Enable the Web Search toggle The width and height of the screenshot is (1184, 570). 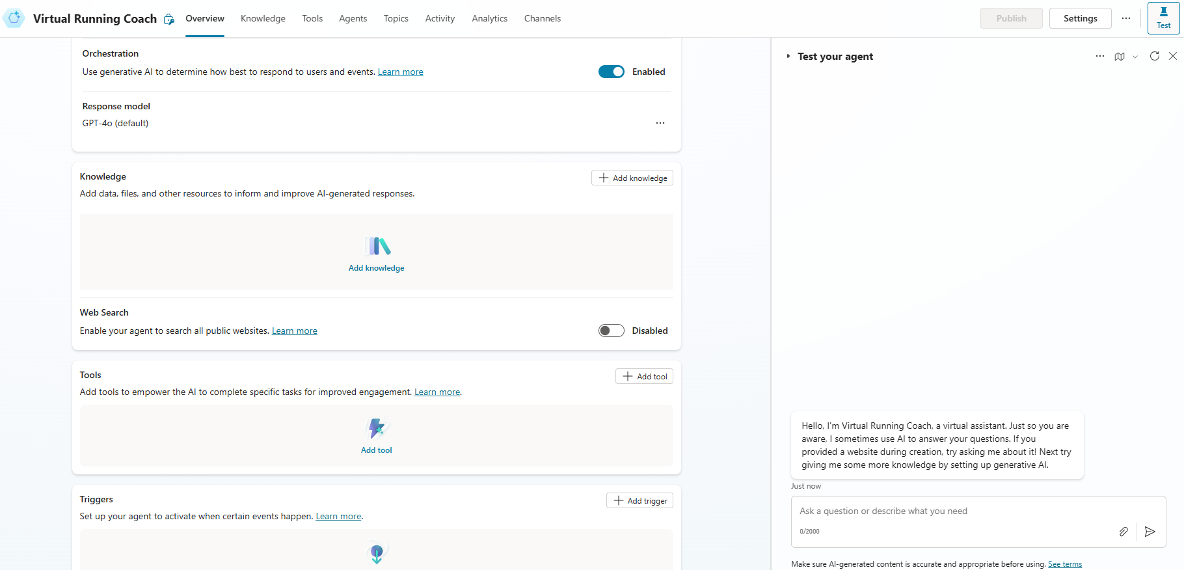point(611,331)
